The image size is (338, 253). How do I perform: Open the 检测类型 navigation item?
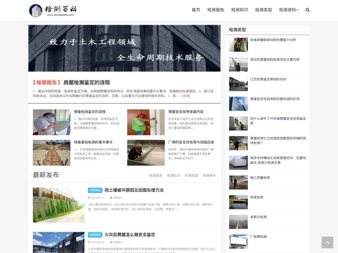coord(263,10)
